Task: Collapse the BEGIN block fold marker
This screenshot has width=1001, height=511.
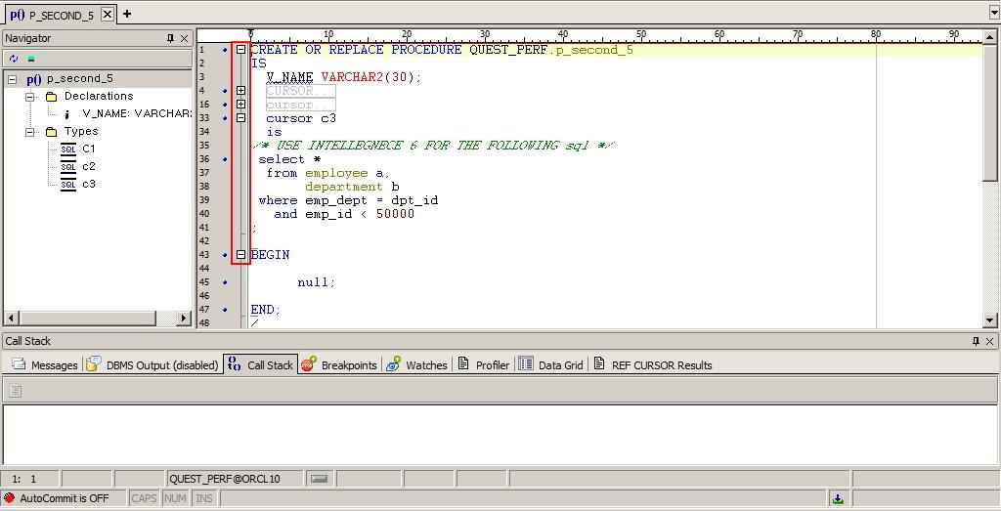Action: 240,255
